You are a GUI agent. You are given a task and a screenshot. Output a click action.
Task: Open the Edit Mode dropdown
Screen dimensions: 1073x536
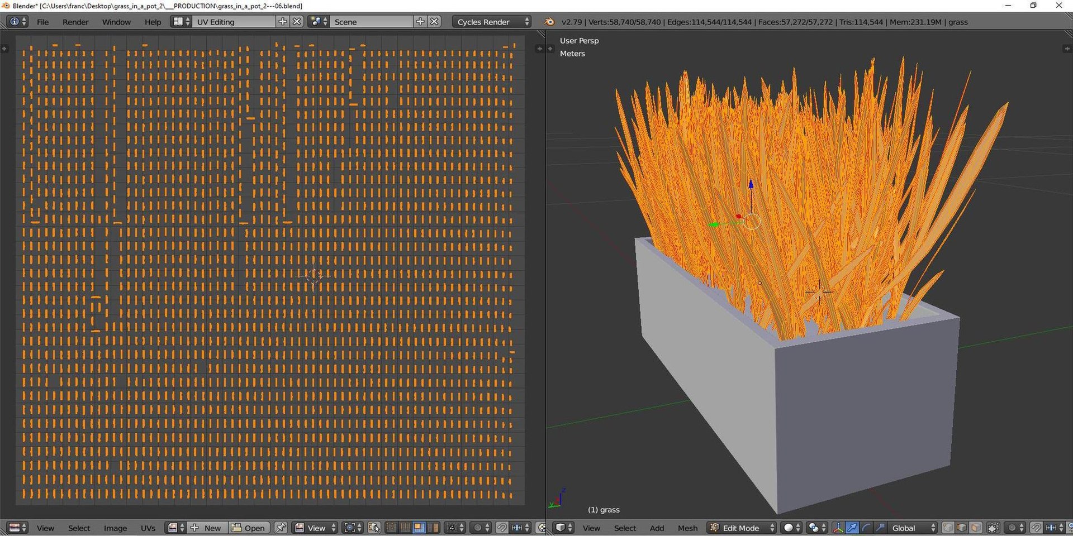tap(742, 528)
